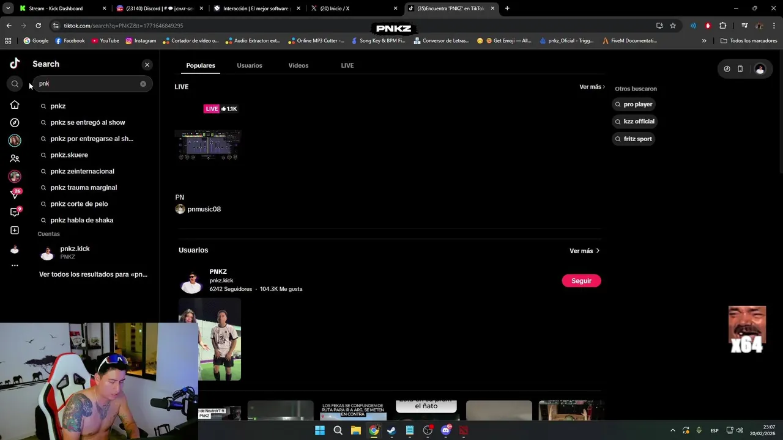Open Chrome three-dot menu
Screen dimensions: 783x440
point(774,26)
